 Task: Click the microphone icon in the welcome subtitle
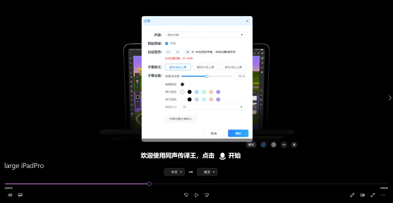click(222, 156)
